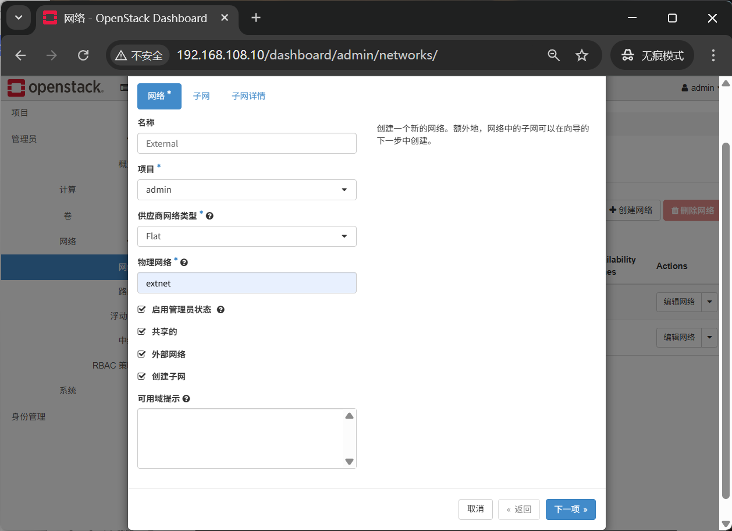
Task: Click the address bar URL
Action: pyautogui.click(x=307, y=55)
